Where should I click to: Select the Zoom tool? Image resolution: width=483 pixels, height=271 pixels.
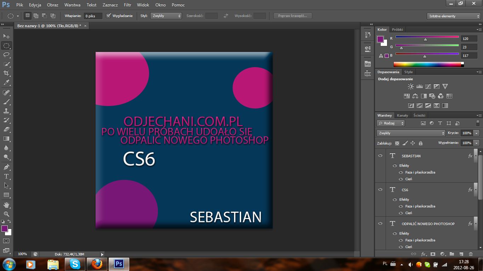pyautogui.click(x=6, y=214)
